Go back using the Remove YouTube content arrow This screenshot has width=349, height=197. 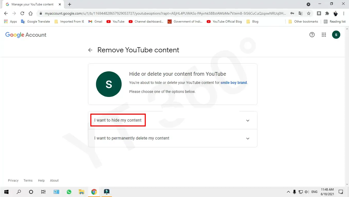coord(90,50)
